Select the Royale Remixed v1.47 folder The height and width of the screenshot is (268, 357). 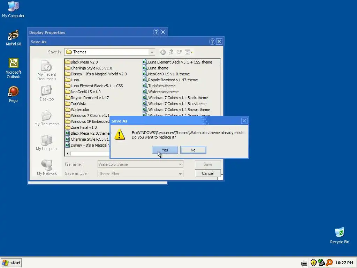[87, 98]
